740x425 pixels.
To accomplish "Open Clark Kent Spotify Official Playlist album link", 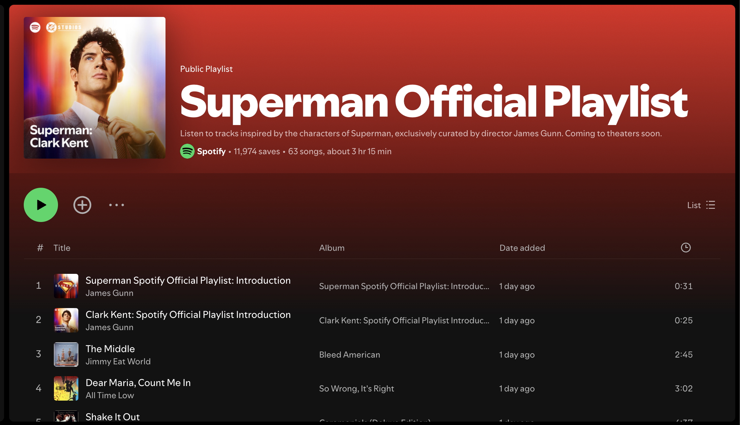I will coord(404,320).
